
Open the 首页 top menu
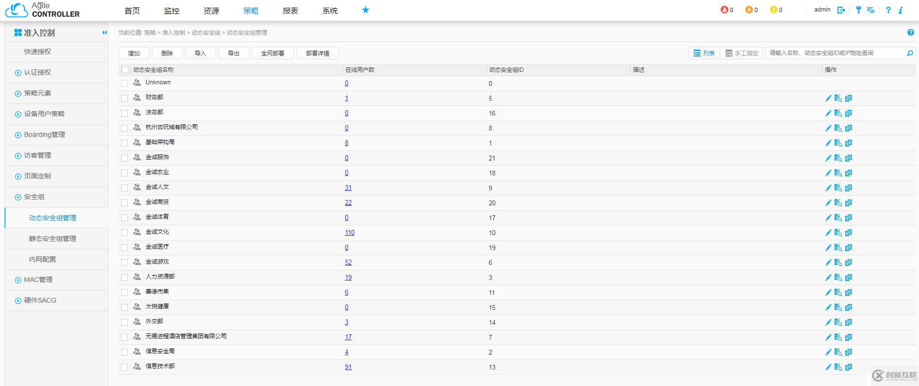[132, 11]
